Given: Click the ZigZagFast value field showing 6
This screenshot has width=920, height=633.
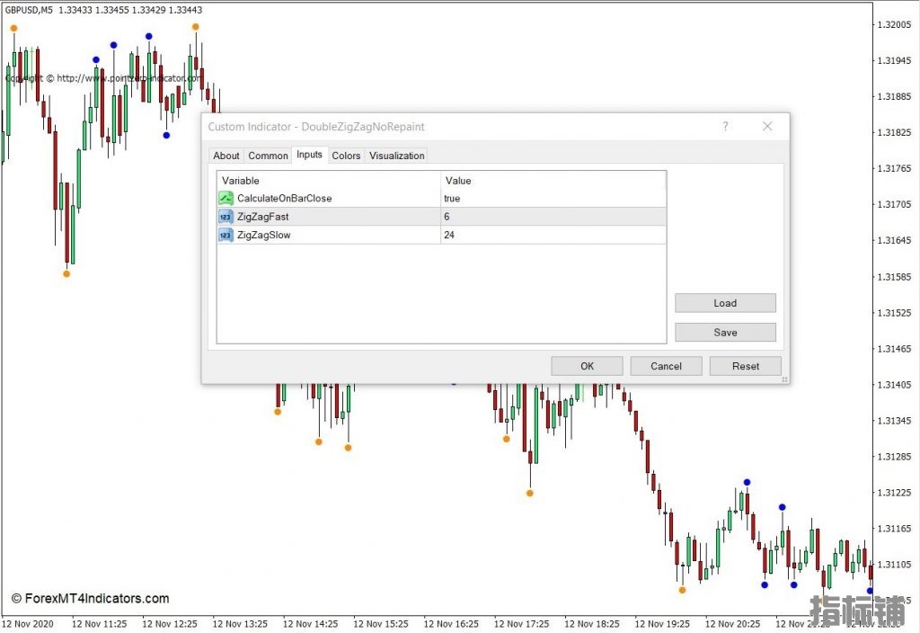Looking at the screenshot, I should click(x=553, y=217).
